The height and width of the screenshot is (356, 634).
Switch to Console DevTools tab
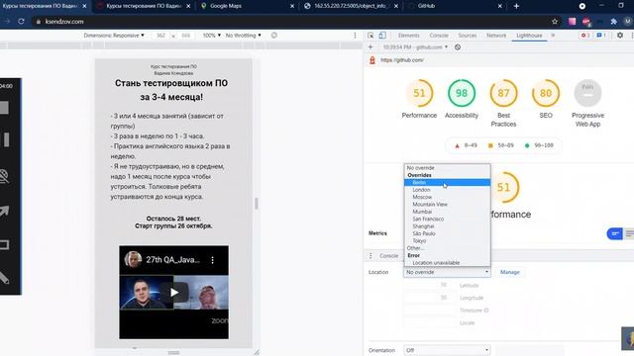click(439, 36)
